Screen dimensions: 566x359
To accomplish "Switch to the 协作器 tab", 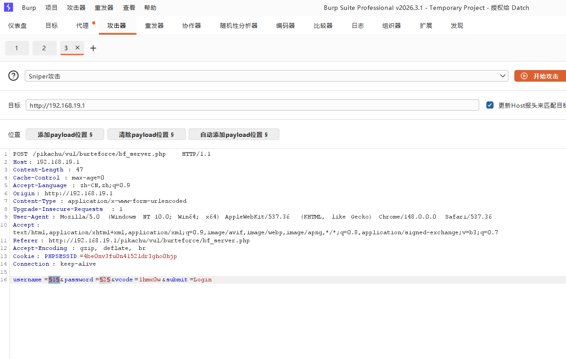I will tap(192, 26).
